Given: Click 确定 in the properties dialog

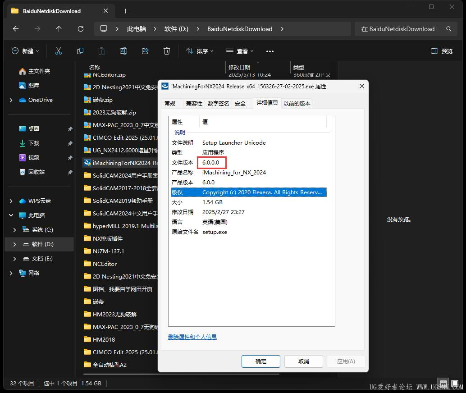Looking at the screenshot, I should (x=260, y=361).
